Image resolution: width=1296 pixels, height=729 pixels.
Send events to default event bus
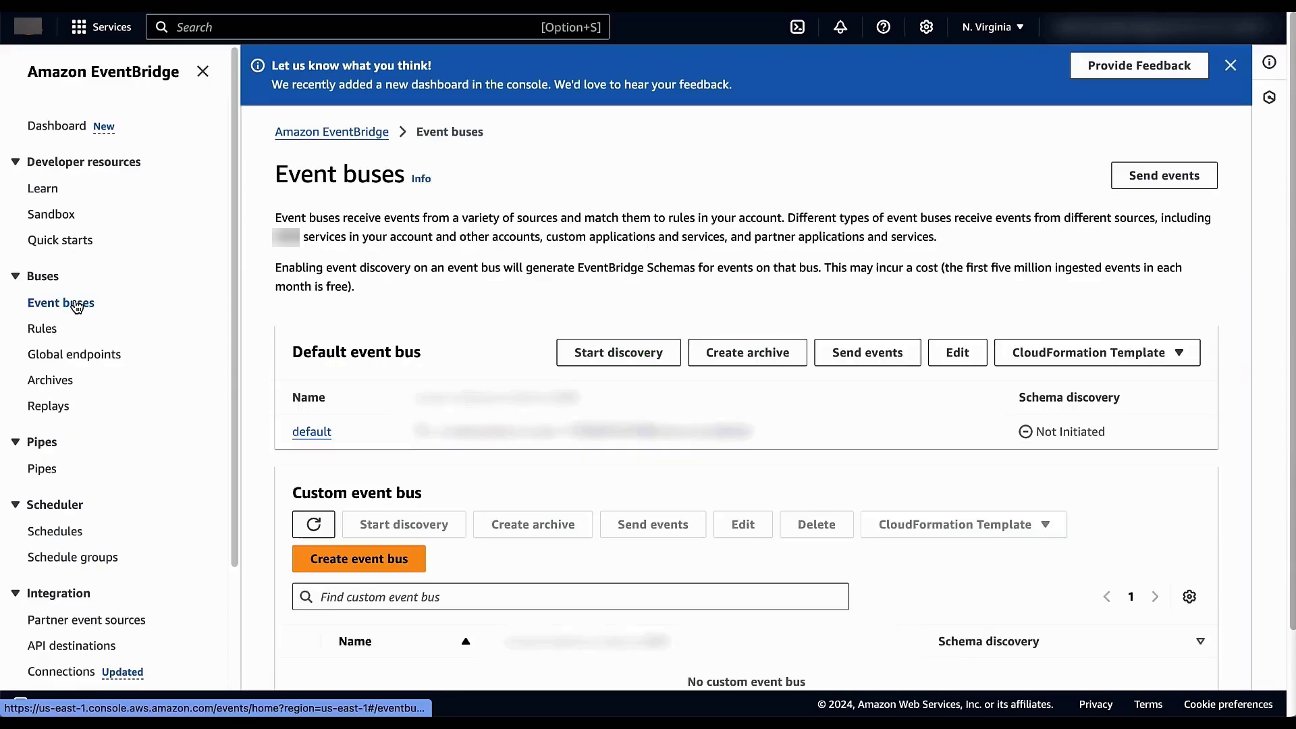(x=867, y=352)
